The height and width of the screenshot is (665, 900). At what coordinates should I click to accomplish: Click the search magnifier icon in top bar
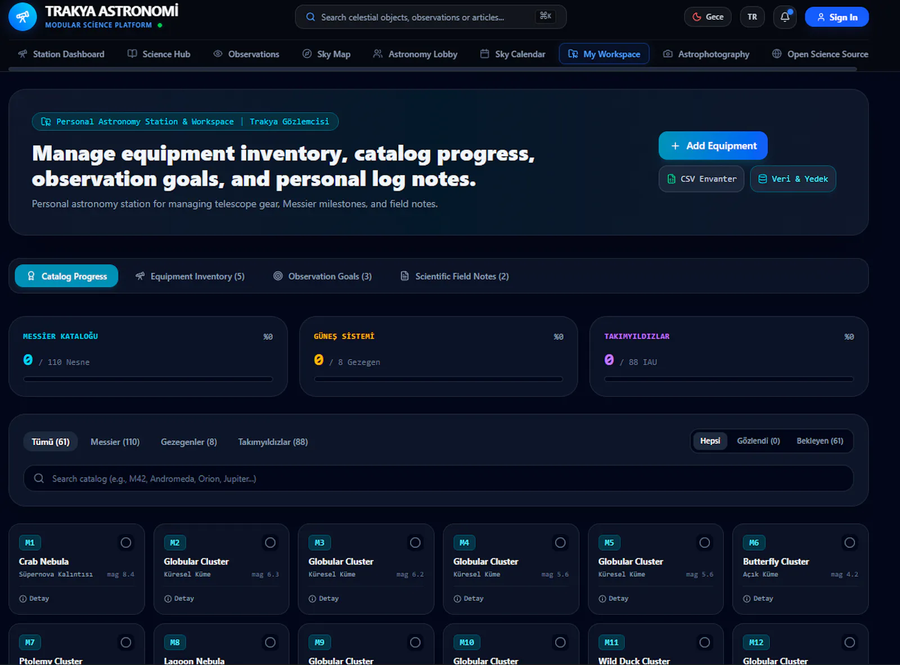[x=310, y=17]
